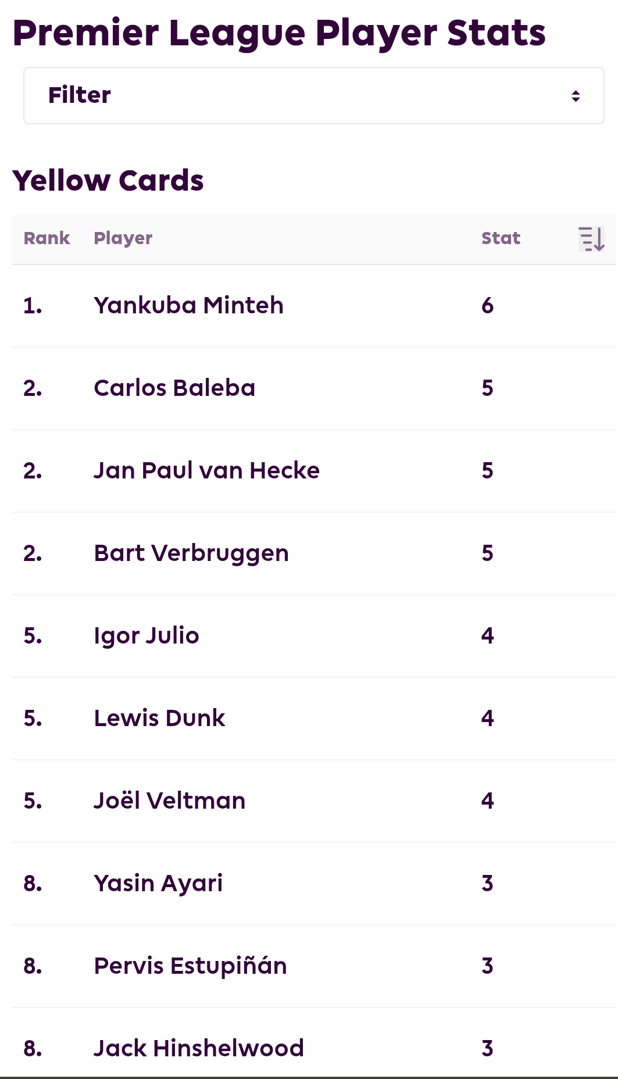Open the Filter dropdown
This screenshot has width=618, height=1079.
point(314,95)
